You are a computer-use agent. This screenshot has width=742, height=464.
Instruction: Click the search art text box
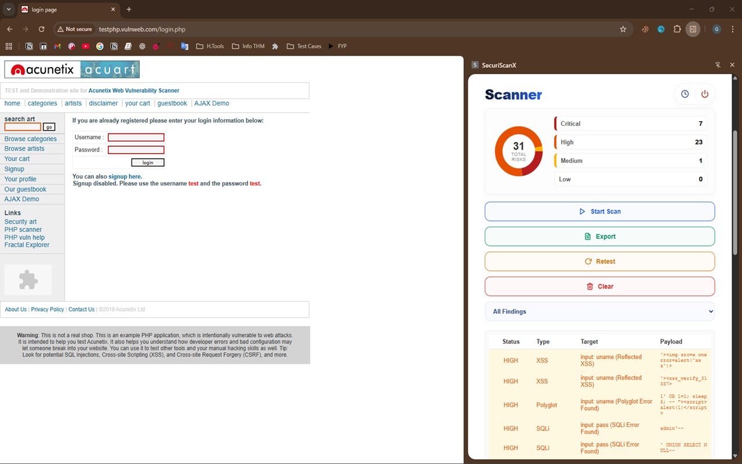23,127
